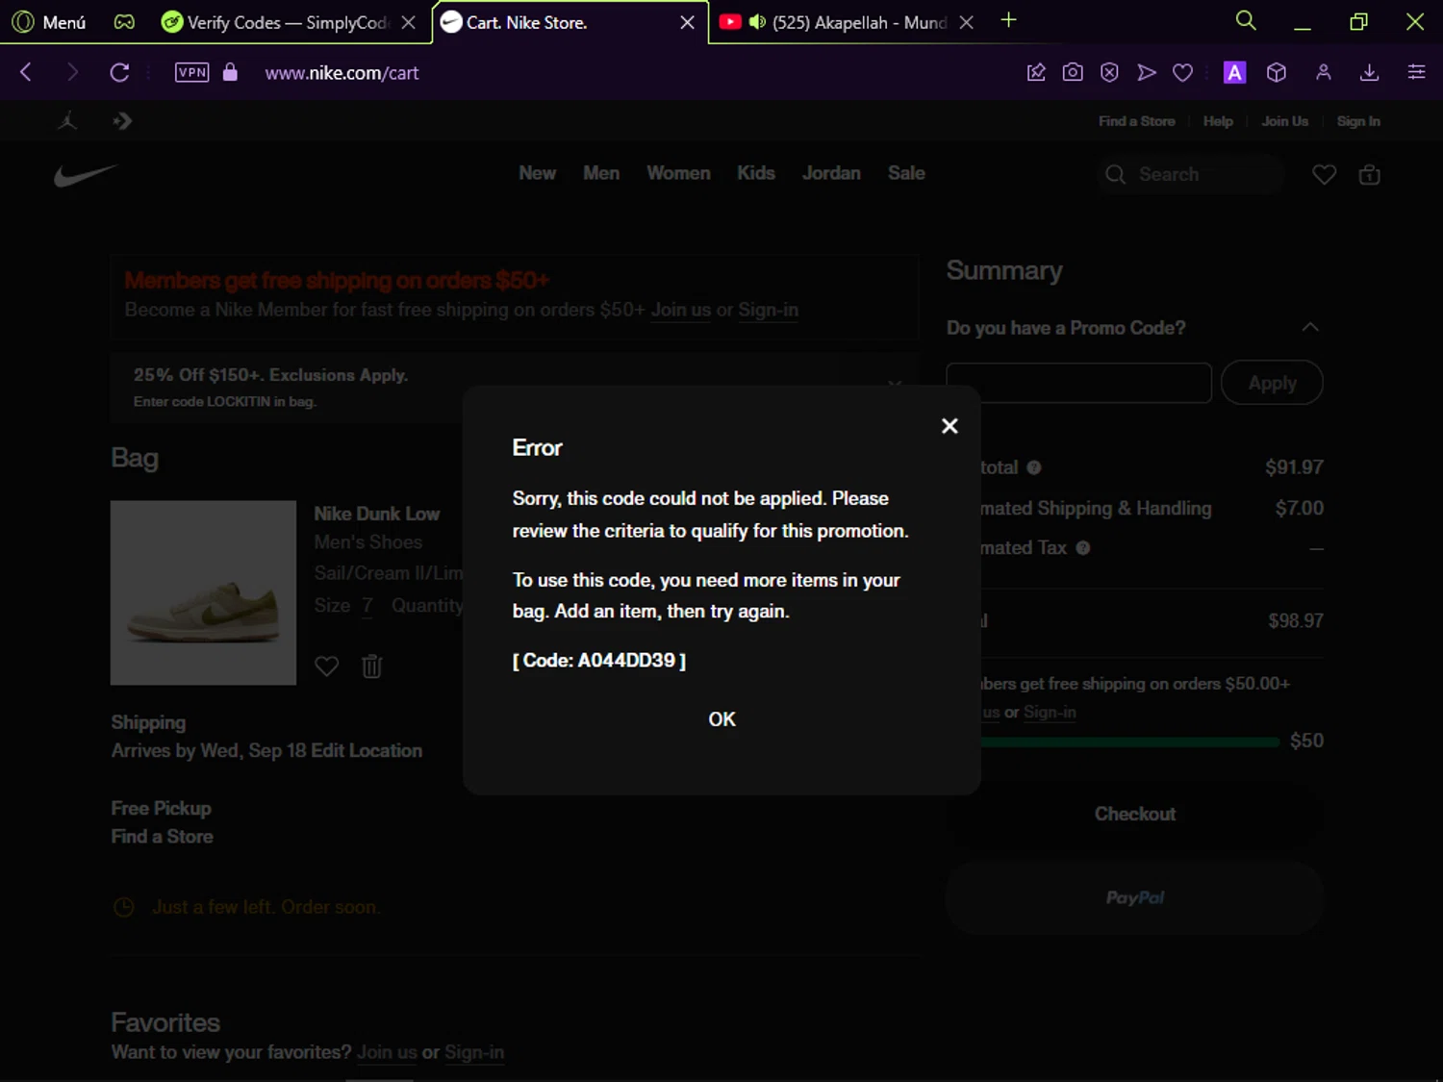Go back to previous page
The height and width of the screenshot is (1082, 1443).
(26, 72)
